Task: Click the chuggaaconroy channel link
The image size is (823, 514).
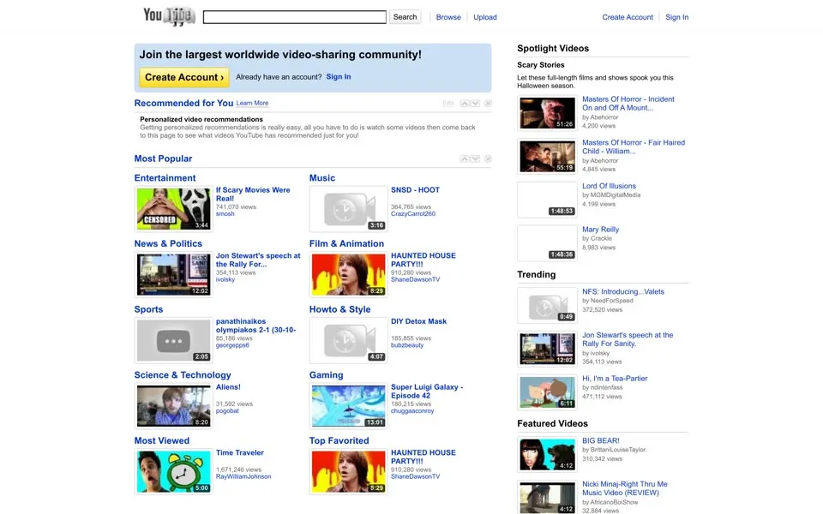Action: (x=412, y=410)
